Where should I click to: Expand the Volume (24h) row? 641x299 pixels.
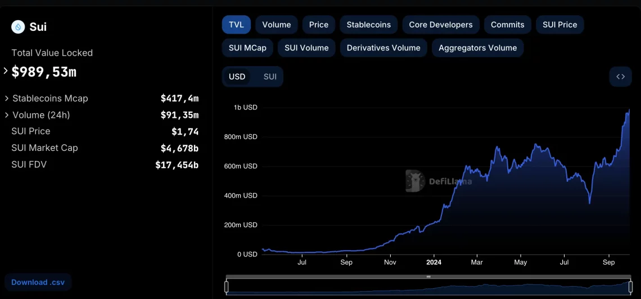[x=7, y=115]
